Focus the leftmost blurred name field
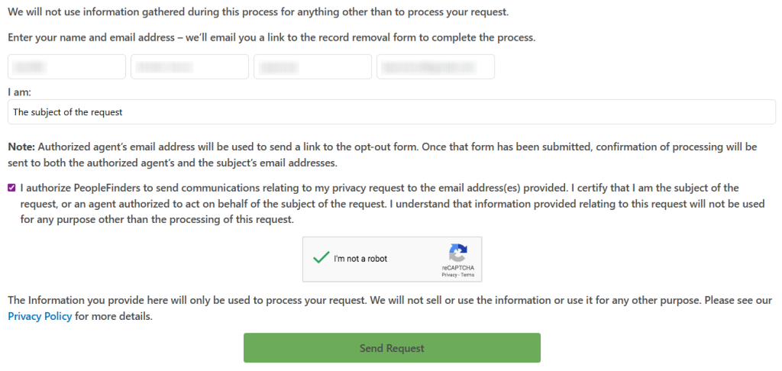Viewport: 782px width, 371px height. click(x=66, y=66)
